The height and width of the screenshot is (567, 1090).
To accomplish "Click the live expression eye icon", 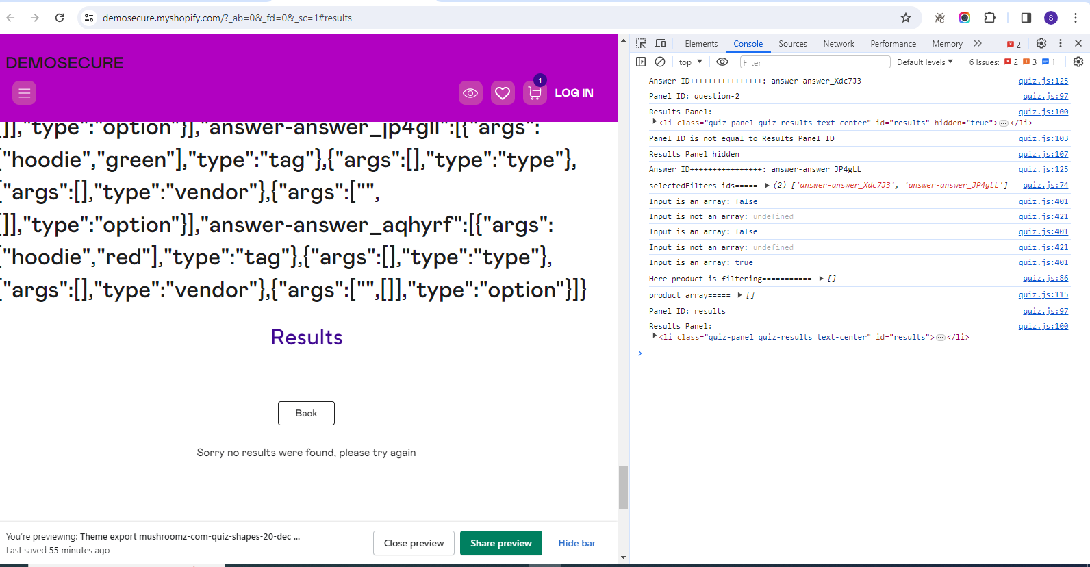I will pyautogui.click(x=722, y=62).
